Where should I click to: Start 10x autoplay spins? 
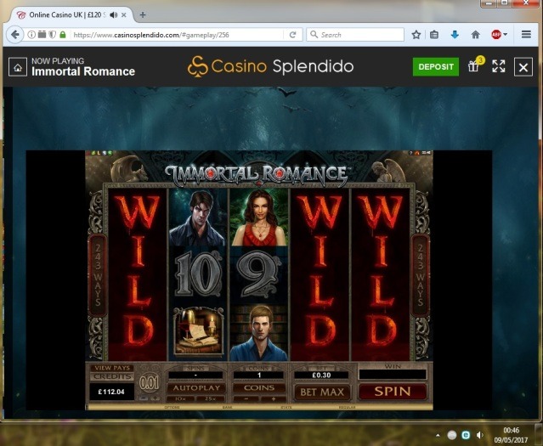[x=181, y=399]
